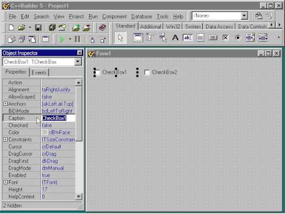Viewport: 285px width, 214px height.
Task: Toggle the CheckBox1 checkbox on Form1
Action: (97, 73)
